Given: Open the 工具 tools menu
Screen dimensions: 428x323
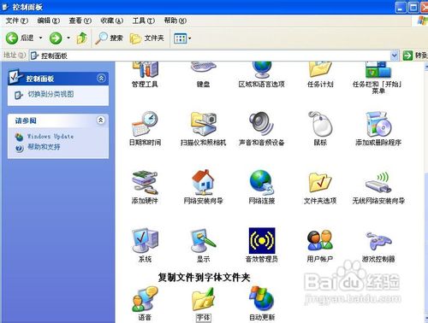Looking at the screenshot, I should [x=144, y=21].
